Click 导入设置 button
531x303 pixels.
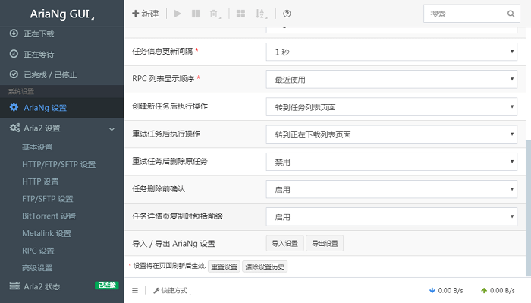click(x=284, y=243)
